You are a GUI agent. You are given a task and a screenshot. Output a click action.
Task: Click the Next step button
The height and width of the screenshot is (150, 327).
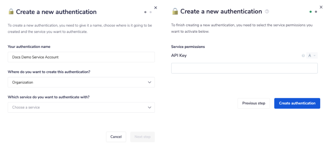click(142, 137)
